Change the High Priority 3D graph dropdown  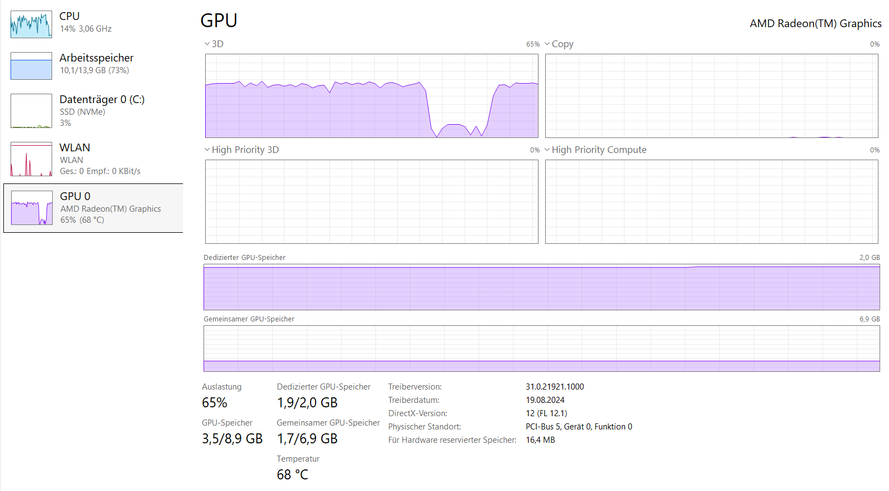point(207,150)
